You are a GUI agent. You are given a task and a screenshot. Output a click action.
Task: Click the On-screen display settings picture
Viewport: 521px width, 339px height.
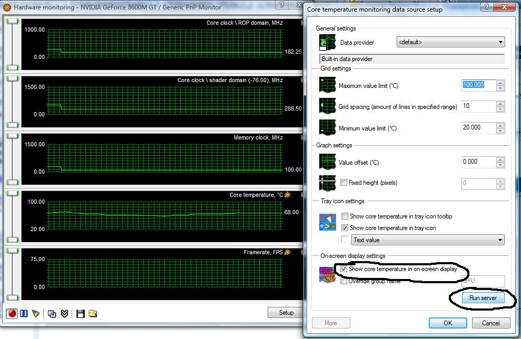(x=327, y=275)
